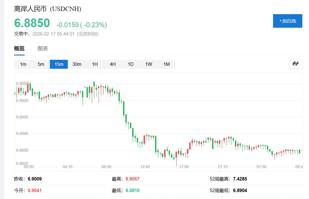Click the 离岸人民币 (USDCNH) title
Image resolution: width=309 pixels, height=199 pixels.
tap(48, 9)
